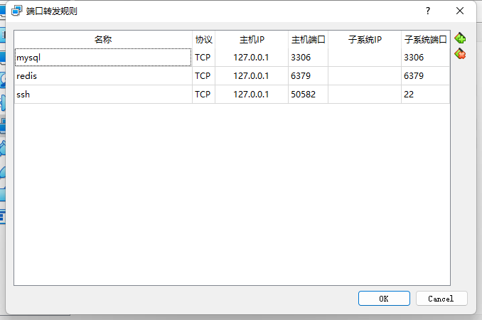482x320 pixels.
Task: Click the 子系统端口 column header
Action: coord(425,39)
